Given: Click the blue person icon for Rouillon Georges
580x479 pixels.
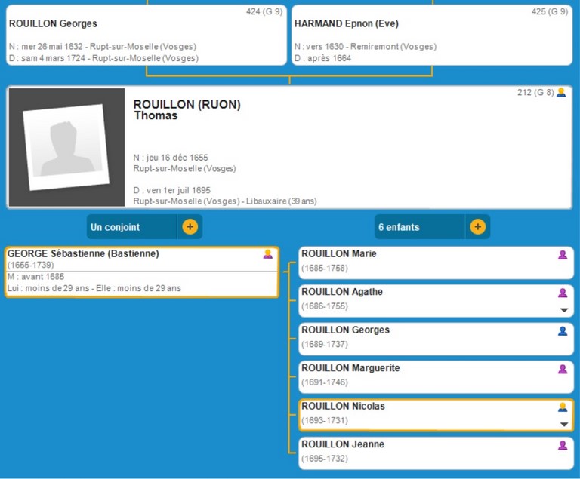Looking at the screenshot, I should (562, 330).
